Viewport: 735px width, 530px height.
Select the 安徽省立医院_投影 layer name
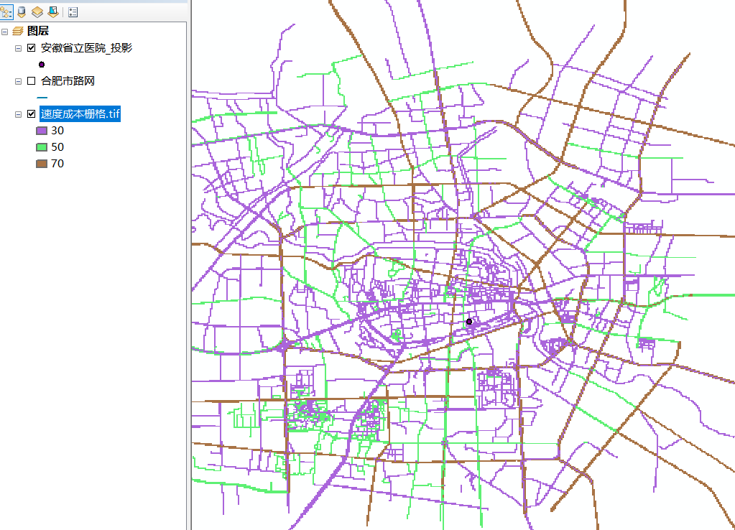click(86, 48)
